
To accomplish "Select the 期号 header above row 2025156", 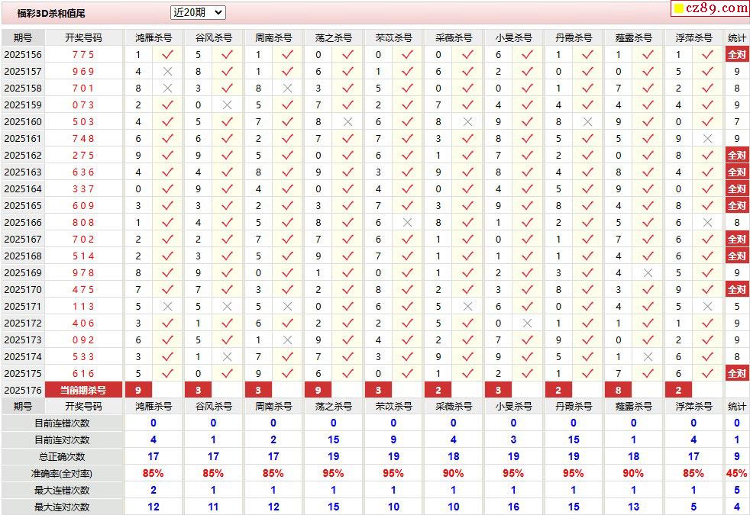I will pos(22,37).
